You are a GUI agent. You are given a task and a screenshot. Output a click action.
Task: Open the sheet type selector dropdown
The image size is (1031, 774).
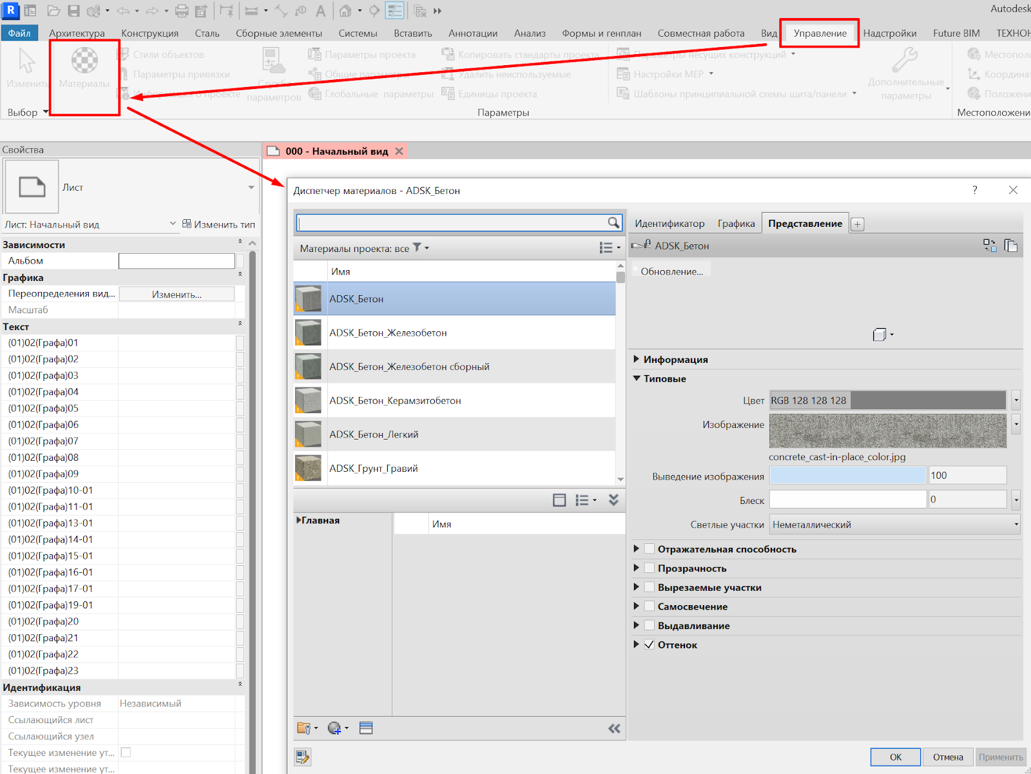tap(251, 188)
